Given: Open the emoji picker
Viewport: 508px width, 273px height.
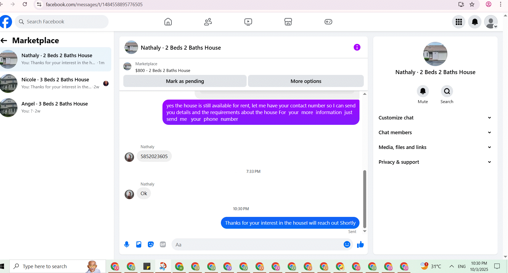Looking at the screenshot, I should tap(347, 245).
